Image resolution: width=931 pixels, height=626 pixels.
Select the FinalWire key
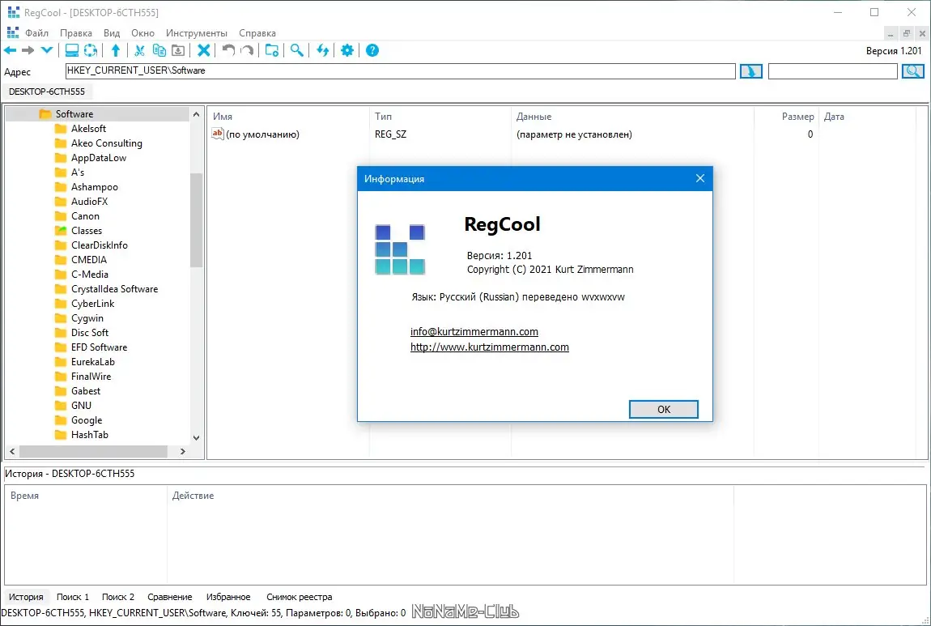coord(91,376)
